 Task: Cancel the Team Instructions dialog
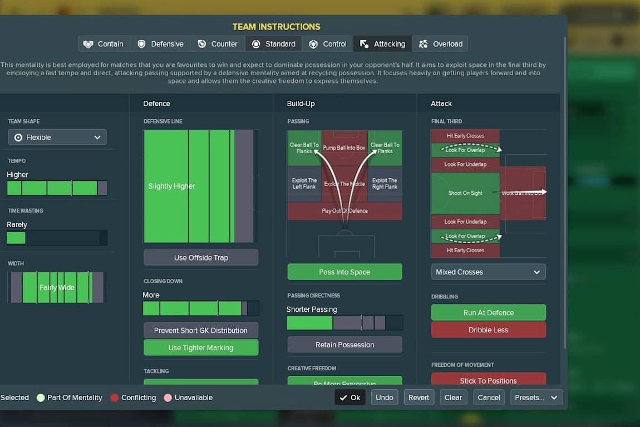[489, 397]
